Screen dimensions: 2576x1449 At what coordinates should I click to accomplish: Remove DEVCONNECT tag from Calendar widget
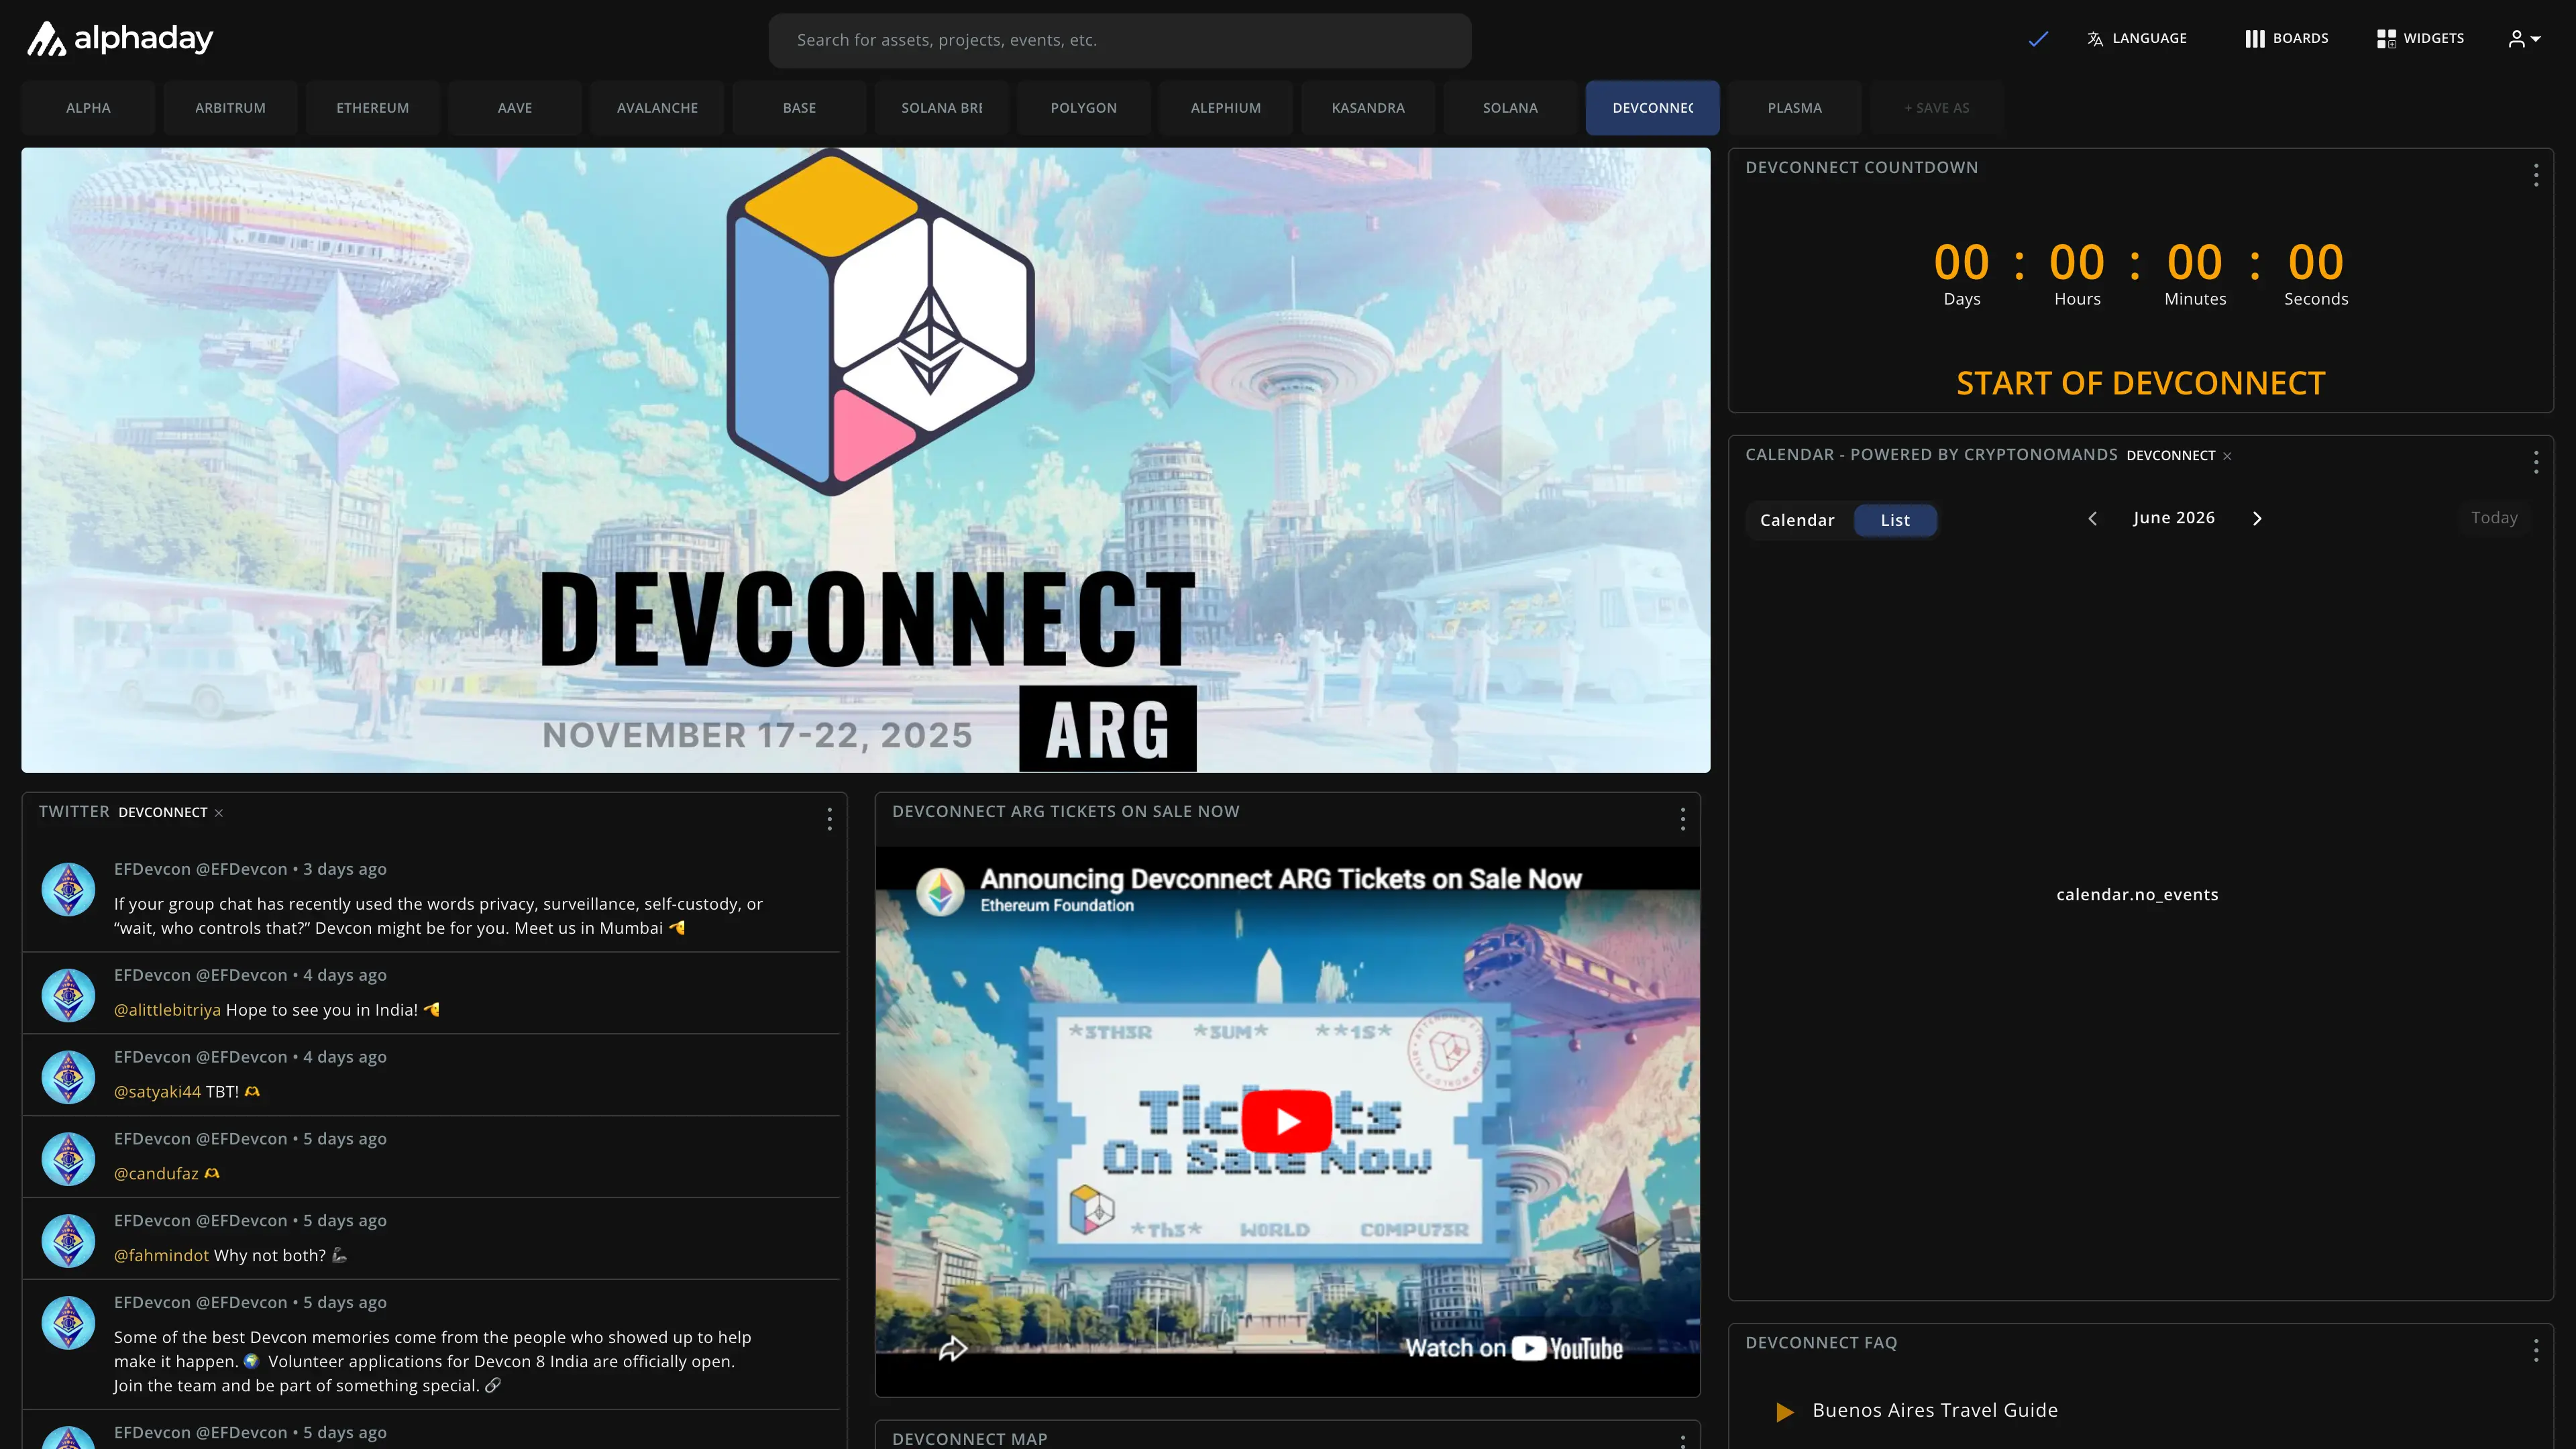2227,456
